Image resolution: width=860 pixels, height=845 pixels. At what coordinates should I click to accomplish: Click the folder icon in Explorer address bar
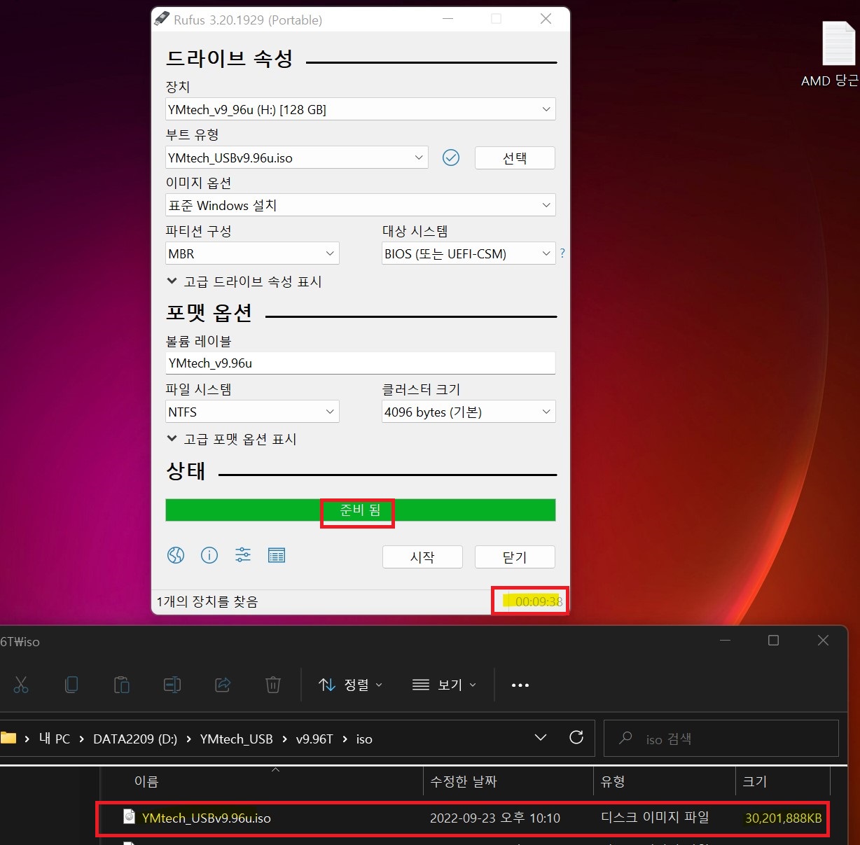[8, 738]
